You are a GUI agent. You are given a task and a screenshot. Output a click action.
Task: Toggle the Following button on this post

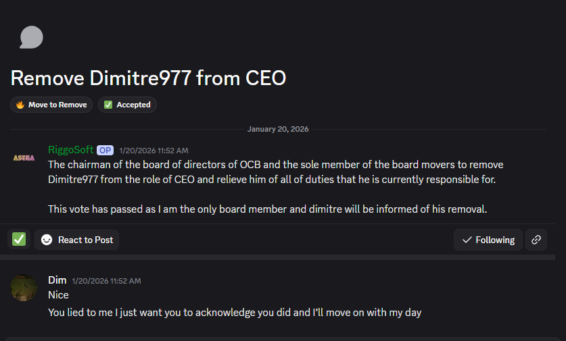488,240
